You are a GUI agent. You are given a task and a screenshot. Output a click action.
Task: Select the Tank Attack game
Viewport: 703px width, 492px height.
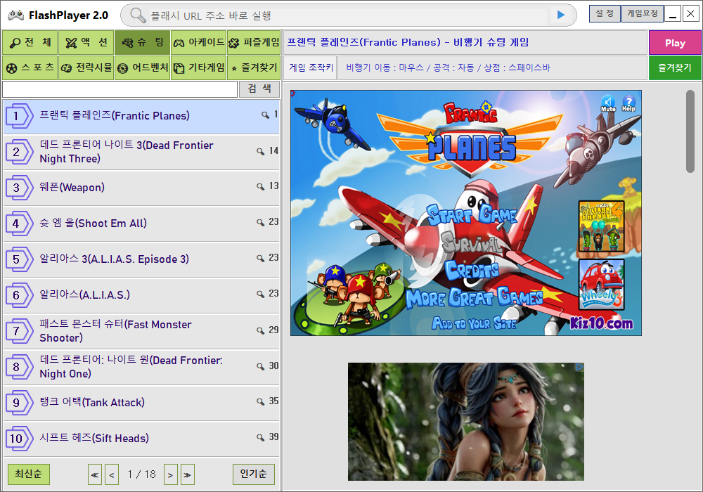(141, 403)
